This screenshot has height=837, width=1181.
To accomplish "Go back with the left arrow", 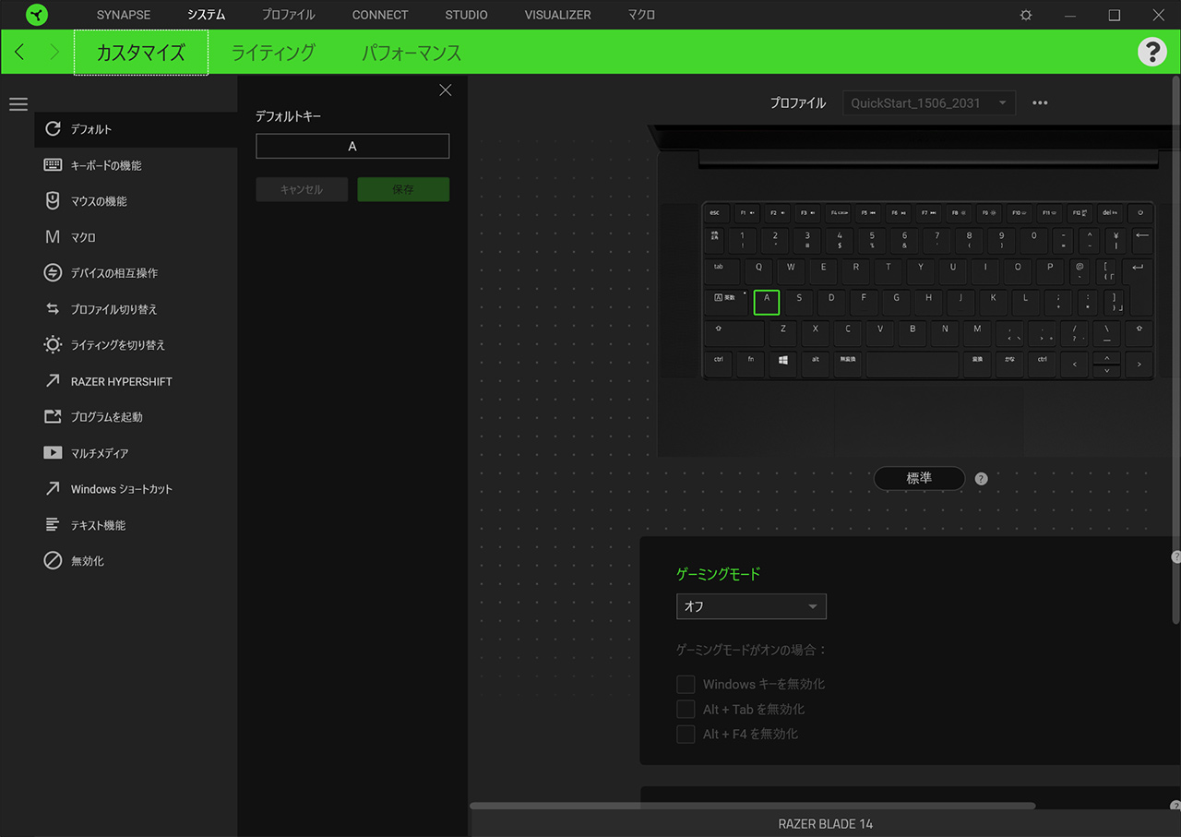I will click(x=19, y=52).
